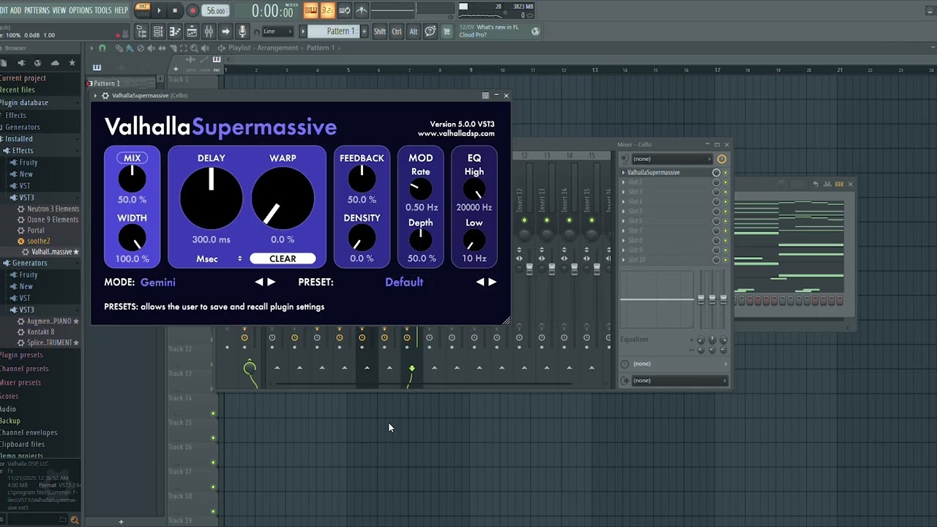Open Mixer presets in browser
Screen dimensions: 937x527
(20, 382)
